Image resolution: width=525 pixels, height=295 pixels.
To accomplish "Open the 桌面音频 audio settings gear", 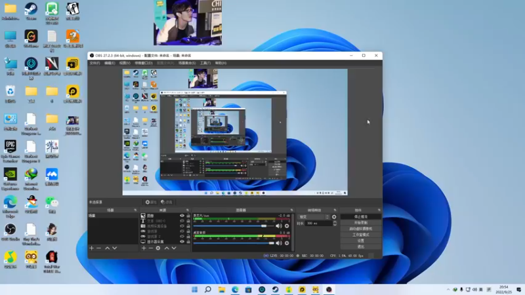I will [x=287, y=243].
